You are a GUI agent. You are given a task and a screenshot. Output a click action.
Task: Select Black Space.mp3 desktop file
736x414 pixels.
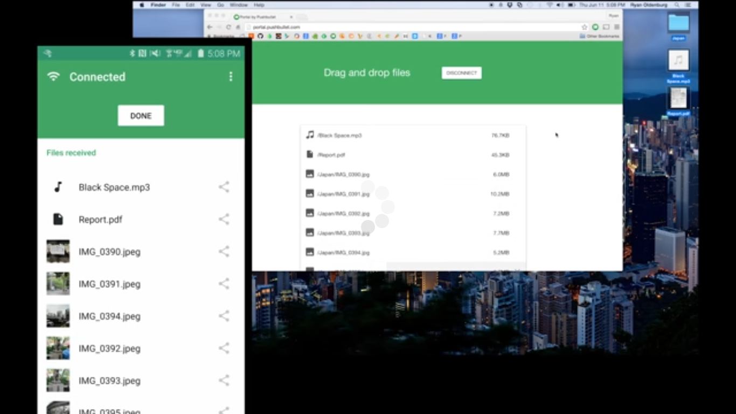678,61
